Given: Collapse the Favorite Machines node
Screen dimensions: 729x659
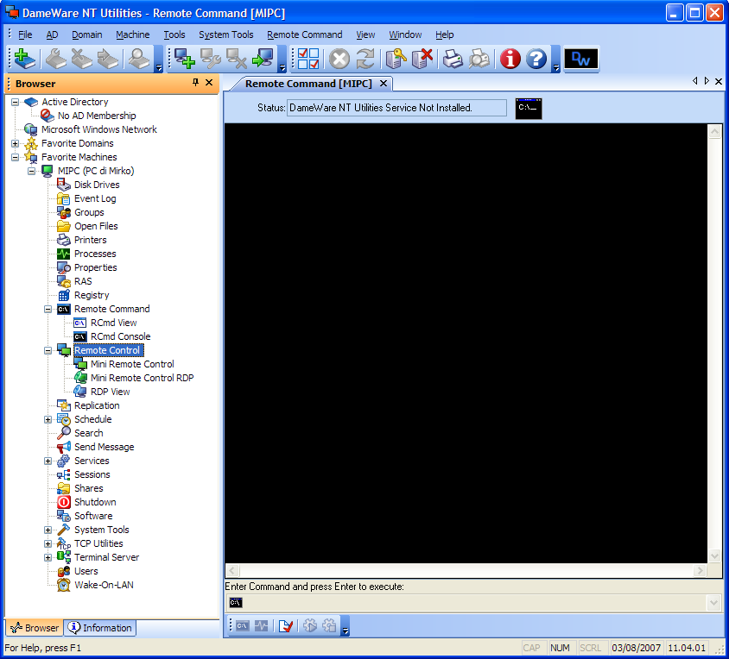Looking at the screenshot, I should click(16, 158).
